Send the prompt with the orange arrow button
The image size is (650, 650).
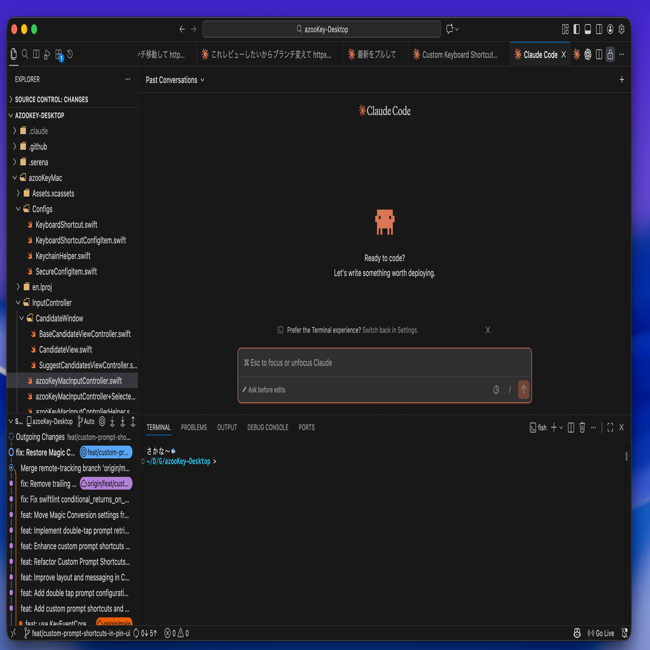tap(524, 390)
